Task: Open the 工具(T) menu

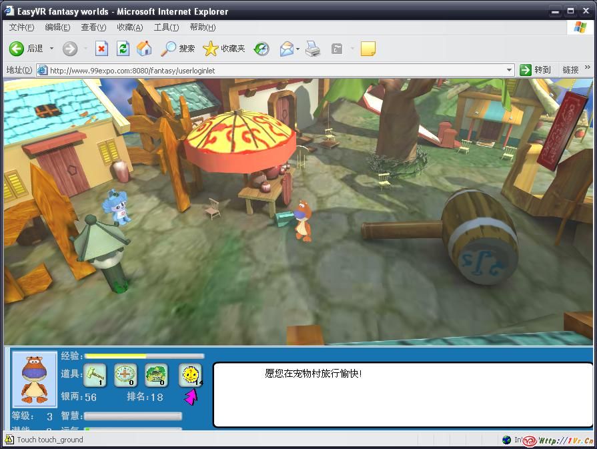Action: 166,27
